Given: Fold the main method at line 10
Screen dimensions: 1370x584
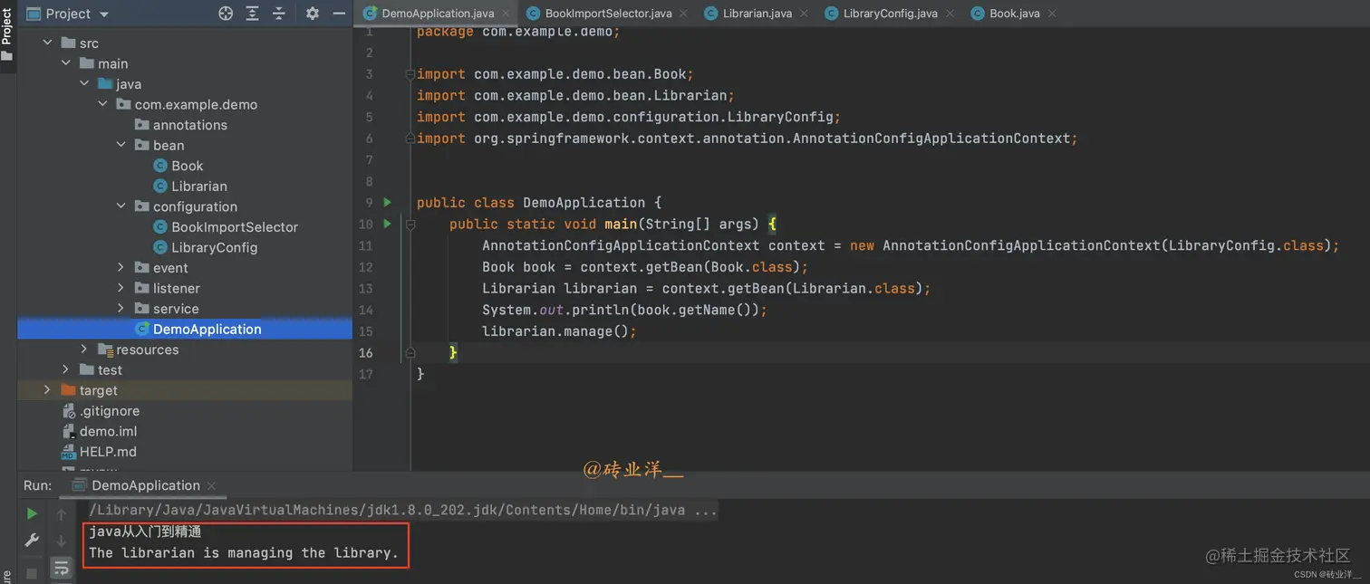Looking at the screenshot, I should 410,224.
